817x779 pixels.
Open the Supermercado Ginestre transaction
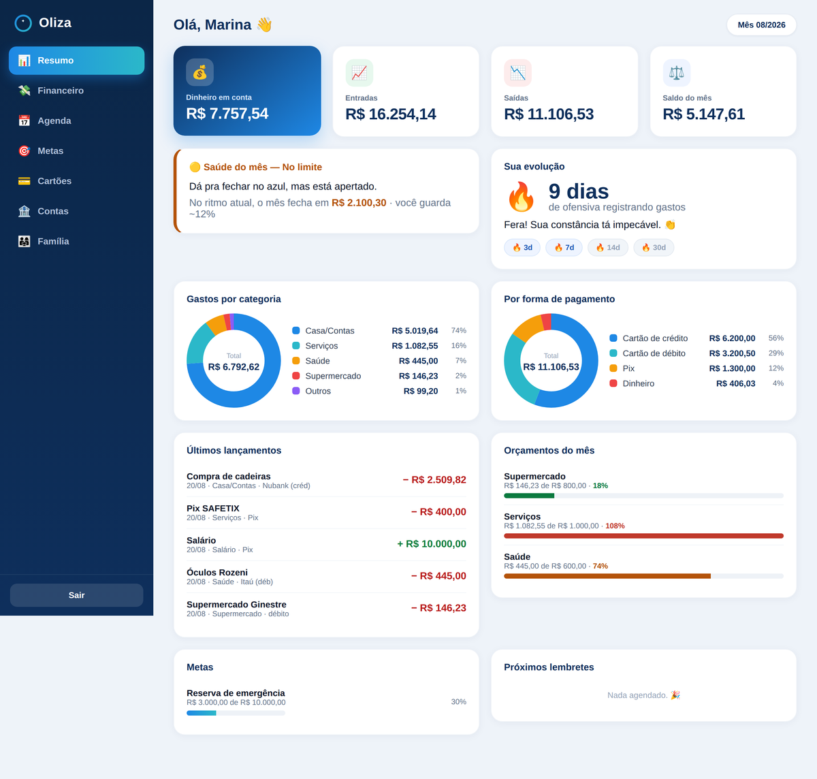click(326, 609)
